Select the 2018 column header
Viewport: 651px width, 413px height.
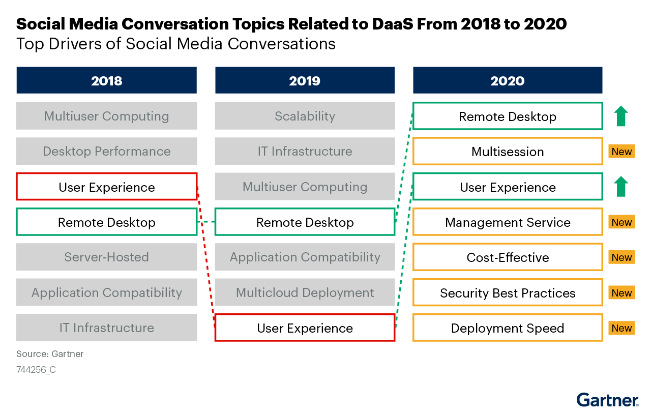pos(106,80)
